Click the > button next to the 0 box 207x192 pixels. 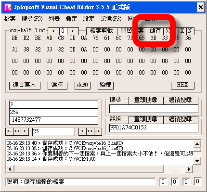pos(73,31)
